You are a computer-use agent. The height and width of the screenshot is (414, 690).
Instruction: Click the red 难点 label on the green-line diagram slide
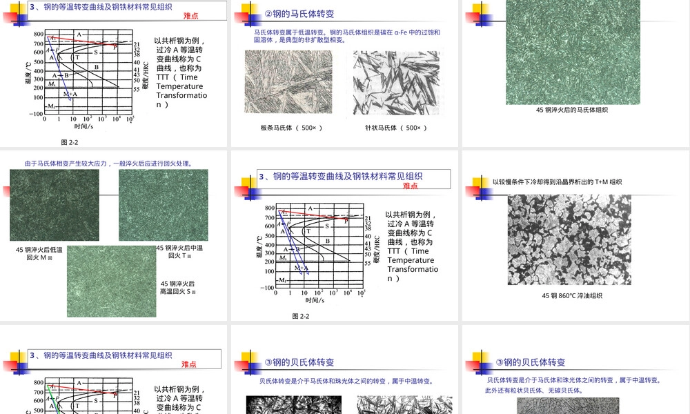pos(189,364)
